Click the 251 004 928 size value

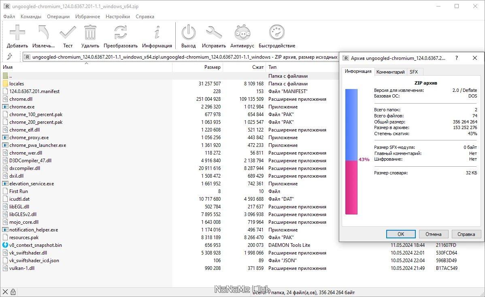[208, 99]
